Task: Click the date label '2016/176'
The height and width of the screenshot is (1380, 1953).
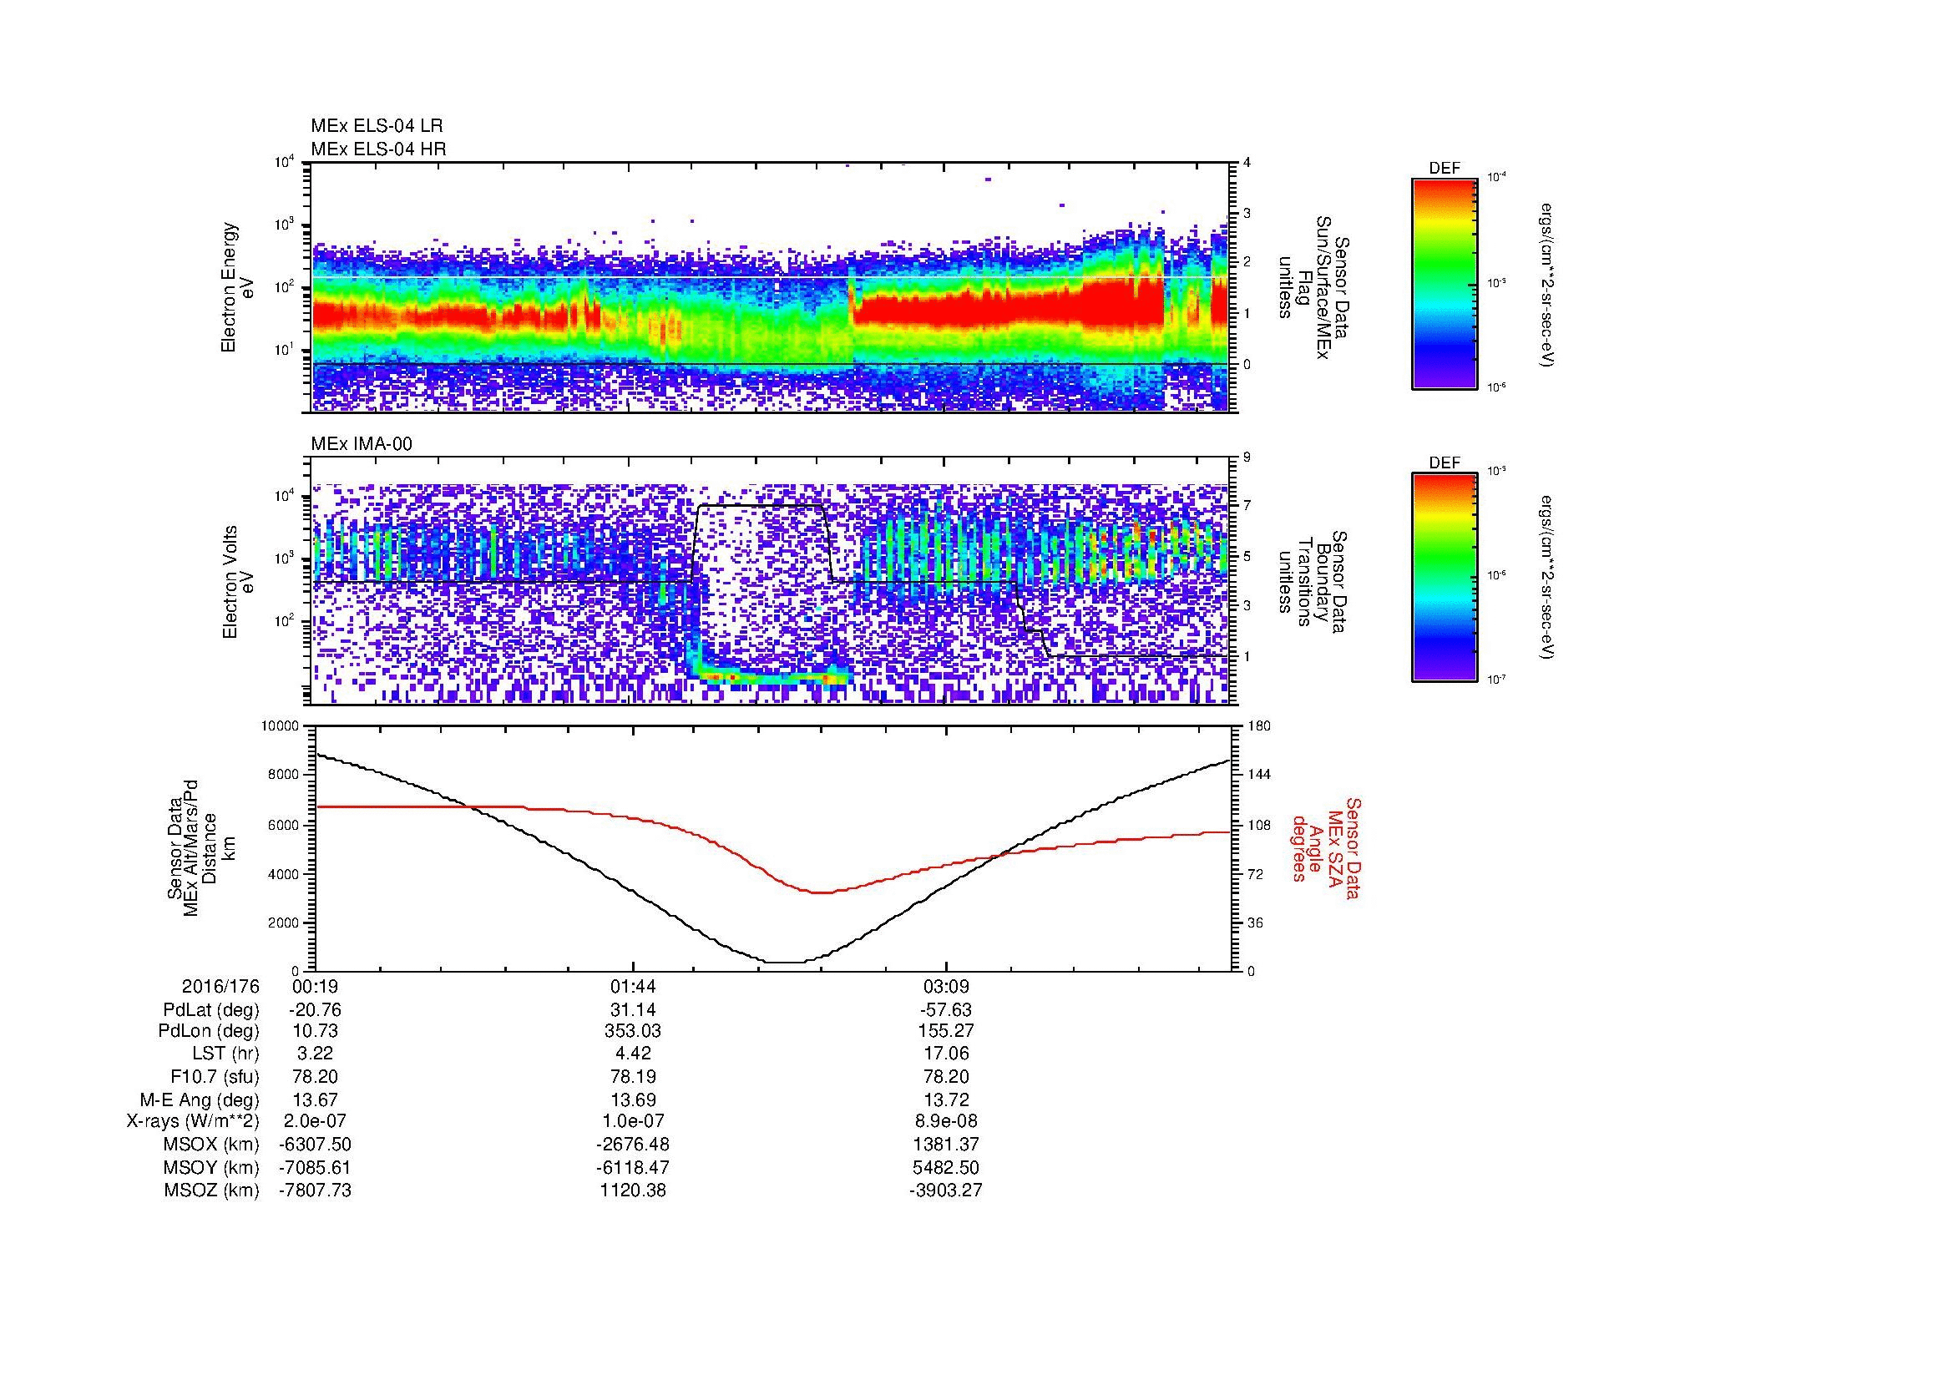Action: pyautogui.click(x=220, y=987)
